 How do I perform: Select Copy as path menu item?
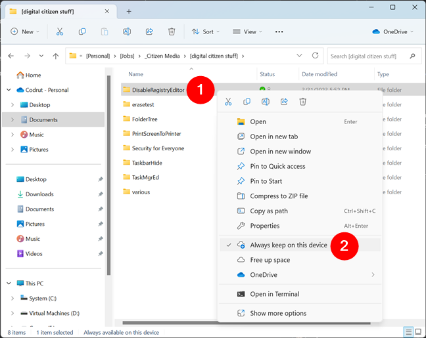(x=269, y=211)
